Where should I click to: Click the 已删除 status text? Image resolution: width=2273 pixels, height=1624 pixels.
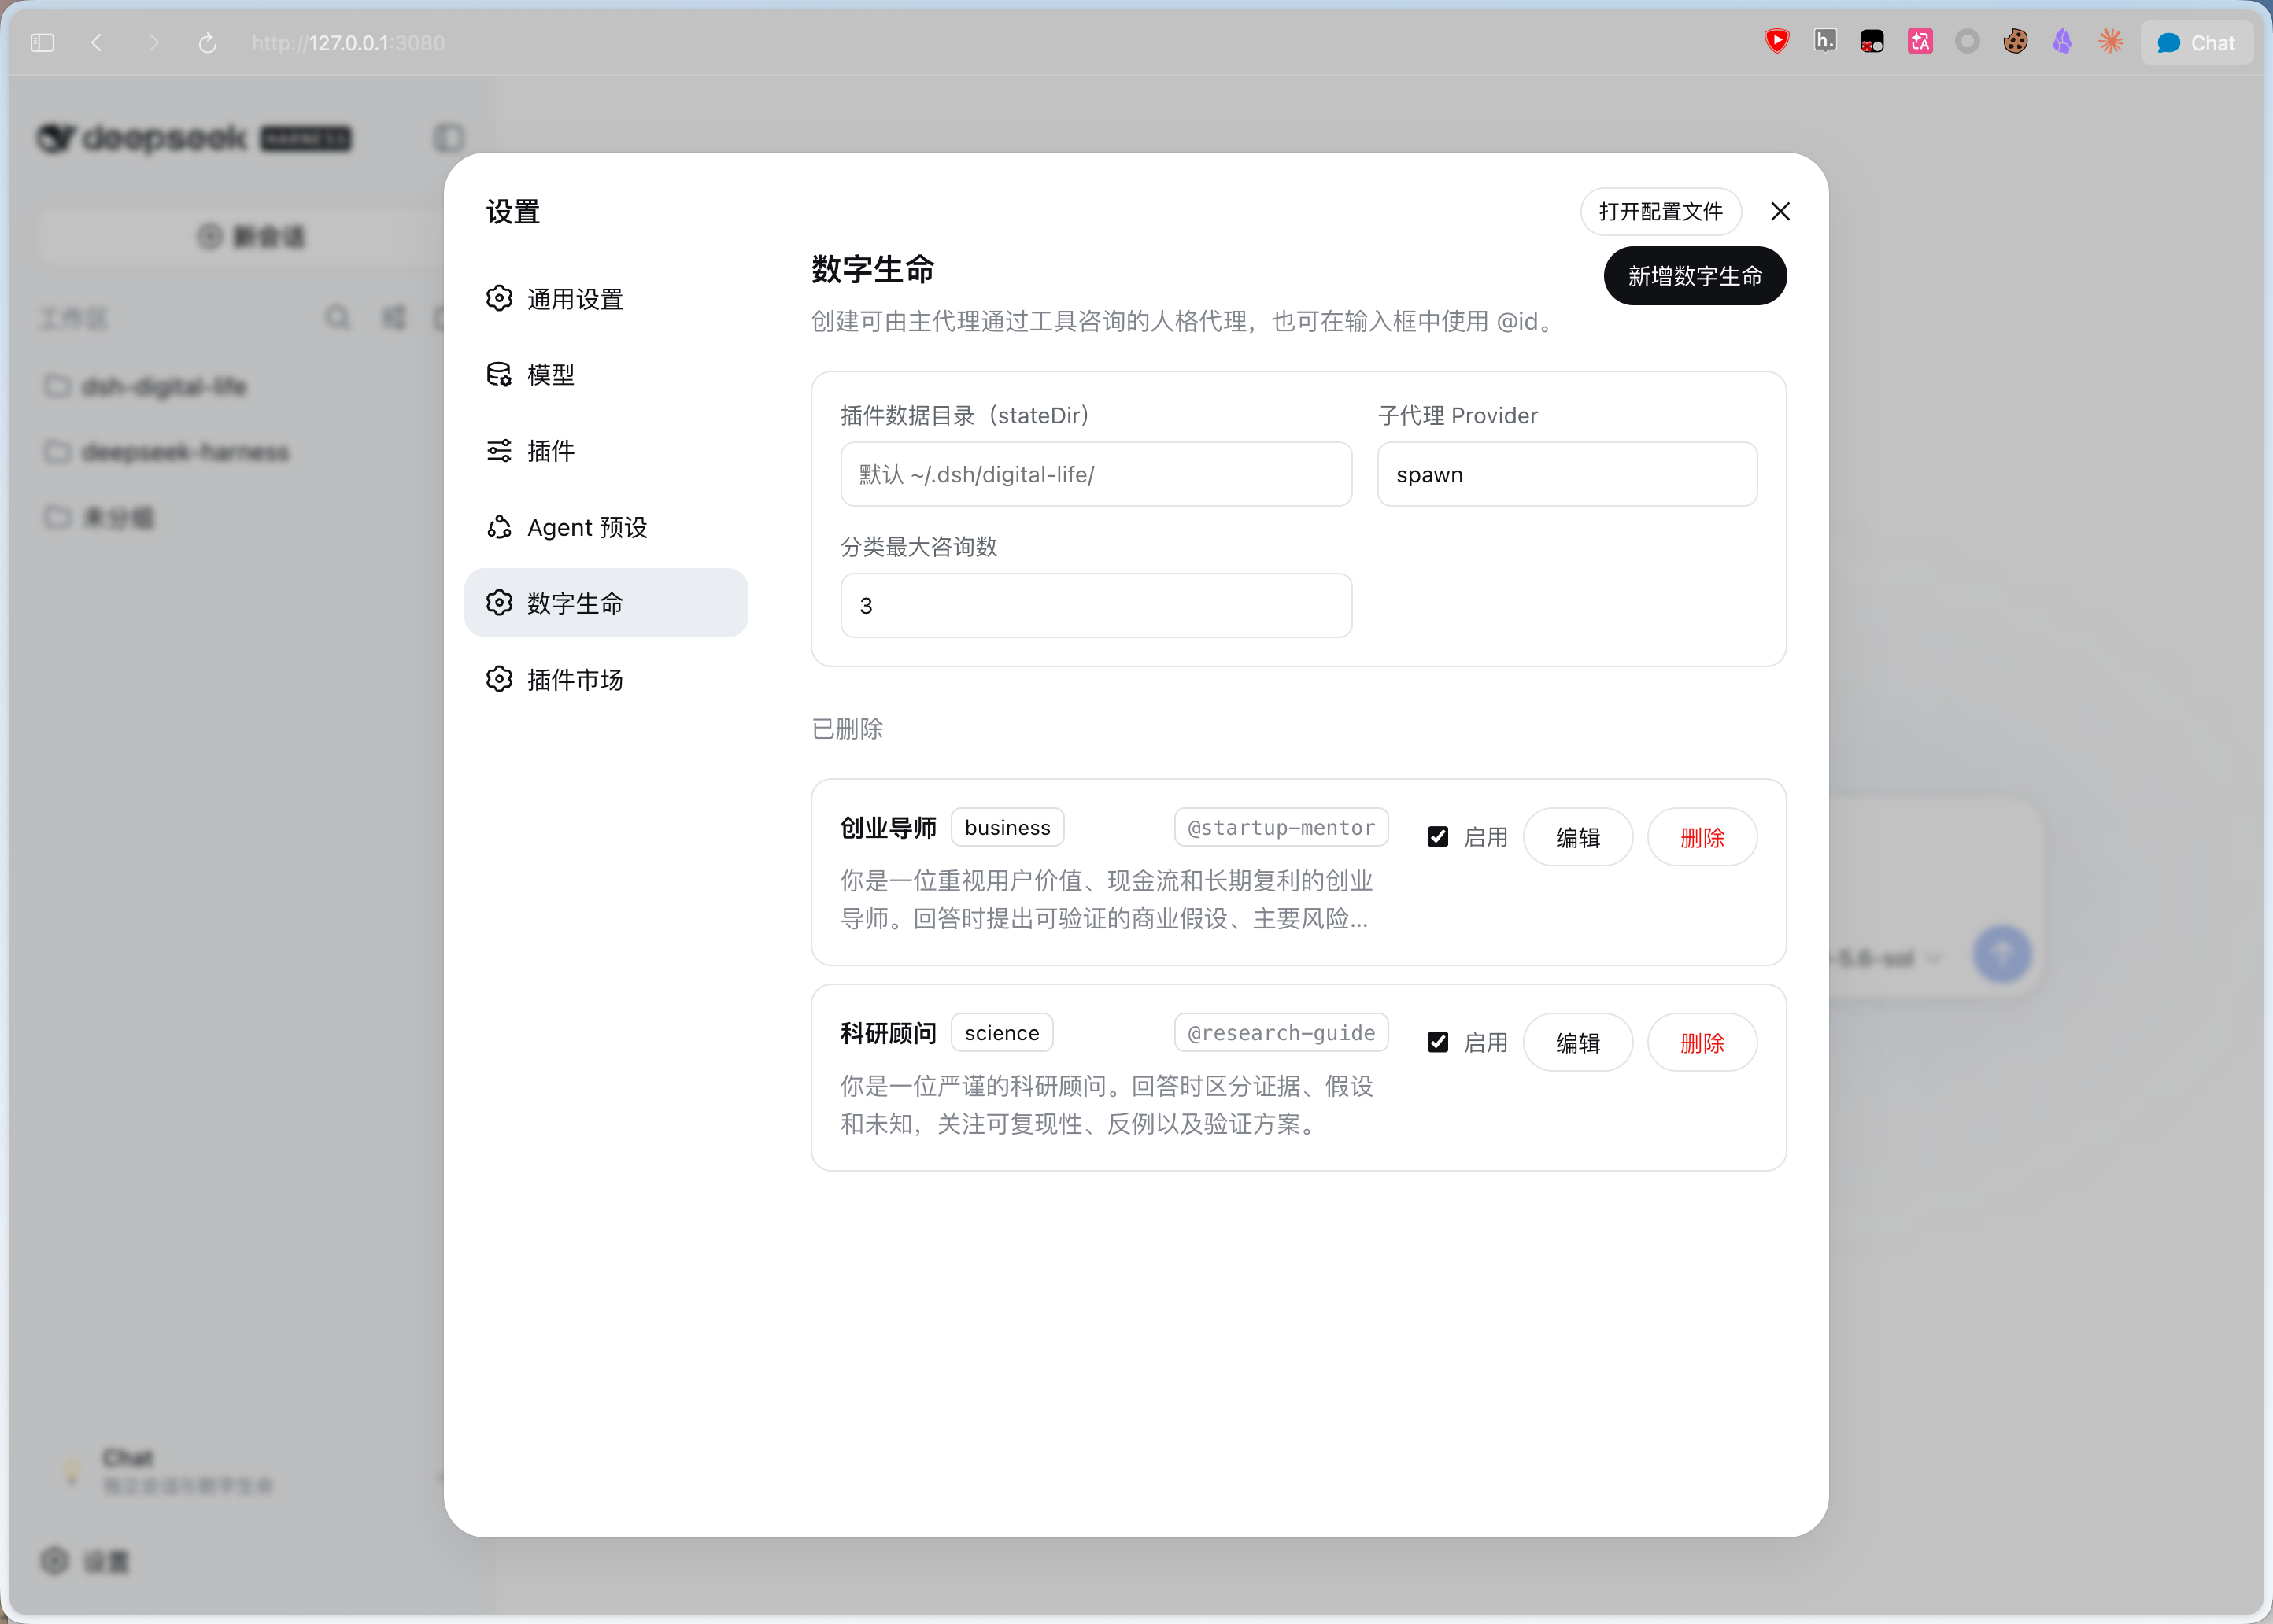coord(847,729)
